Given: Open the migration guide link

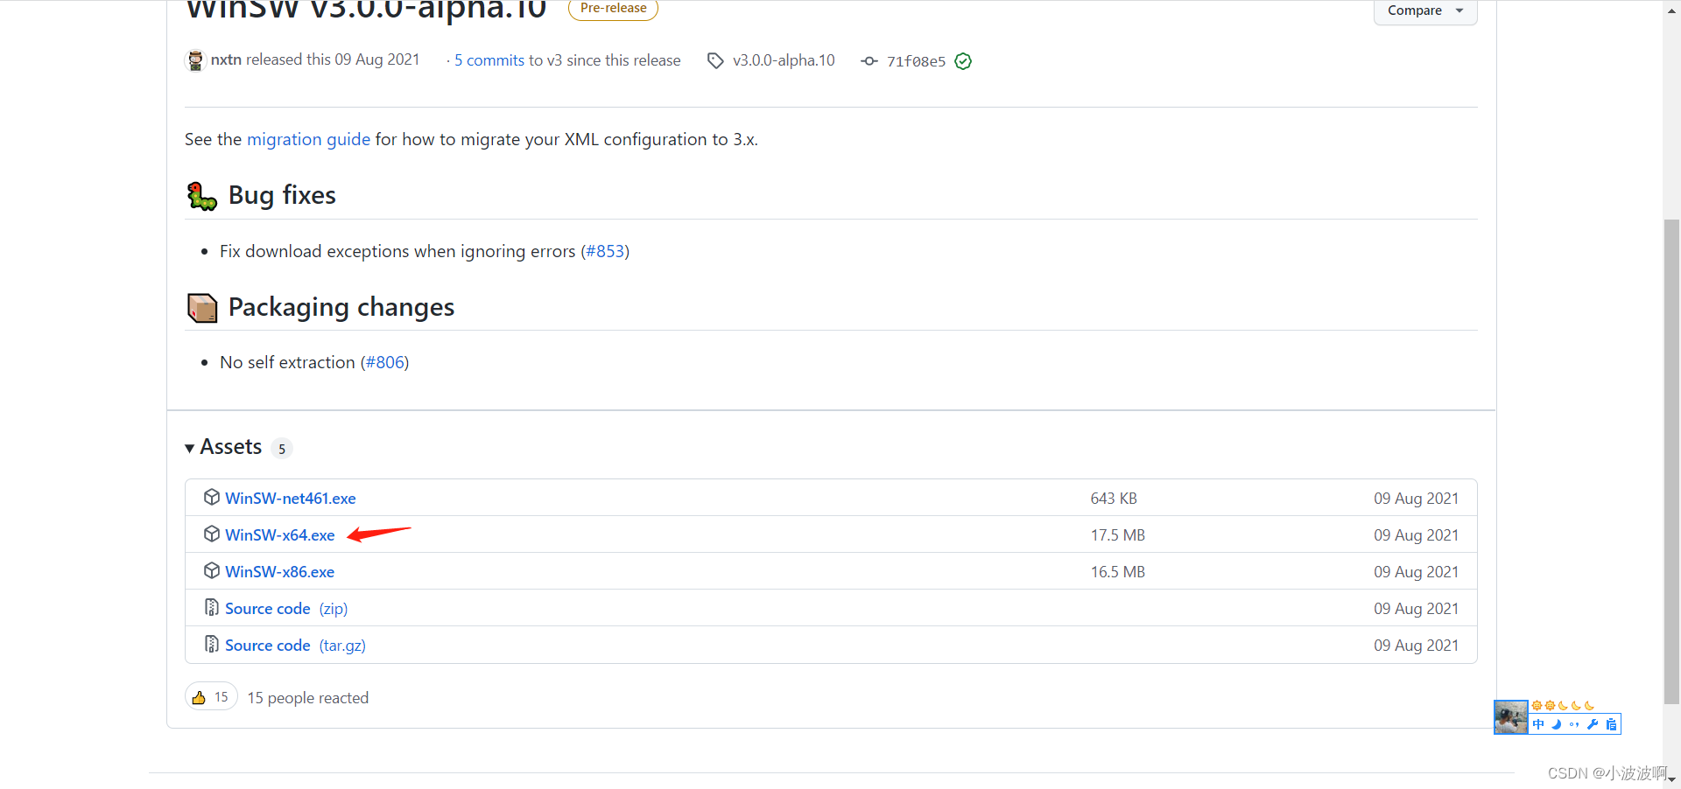Looking at the screenshot, I should tap(308, 139).
